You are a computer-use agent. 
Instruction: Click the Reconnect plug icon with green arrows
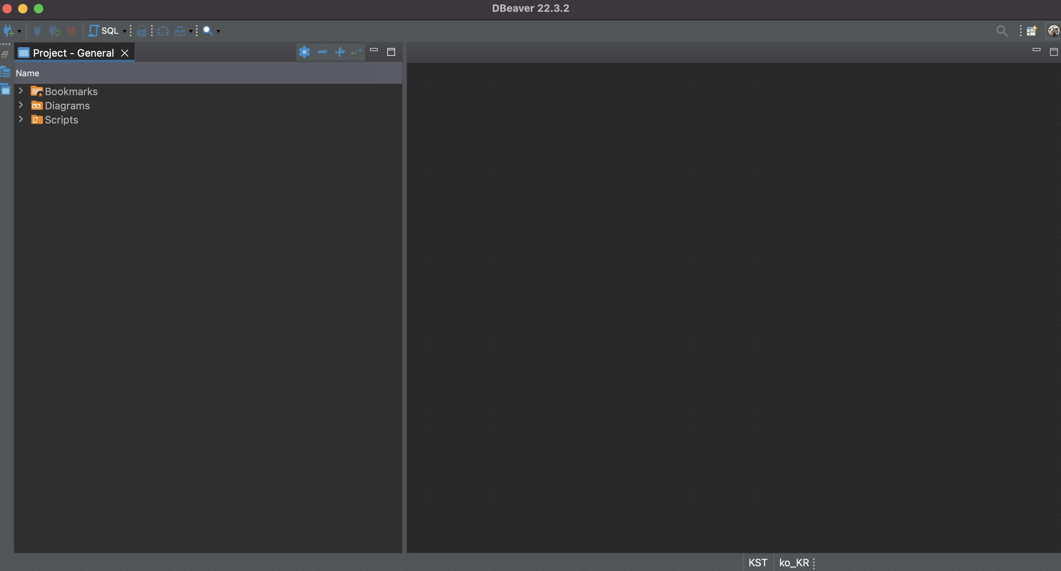pos(54,30)
